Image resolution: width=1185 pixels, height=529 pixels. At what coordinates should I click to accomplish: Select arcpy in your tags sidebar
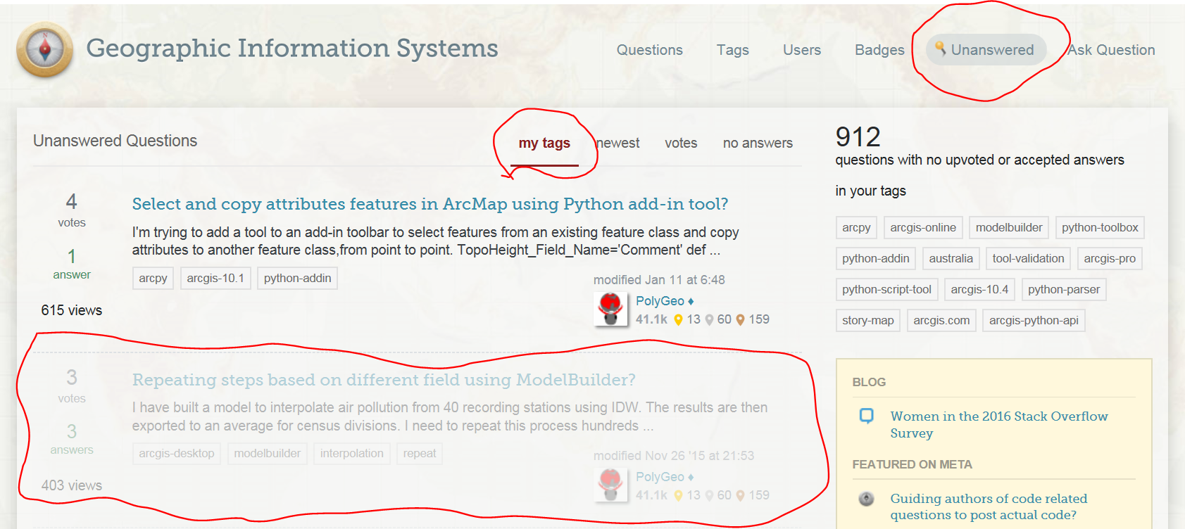point(856,228)
